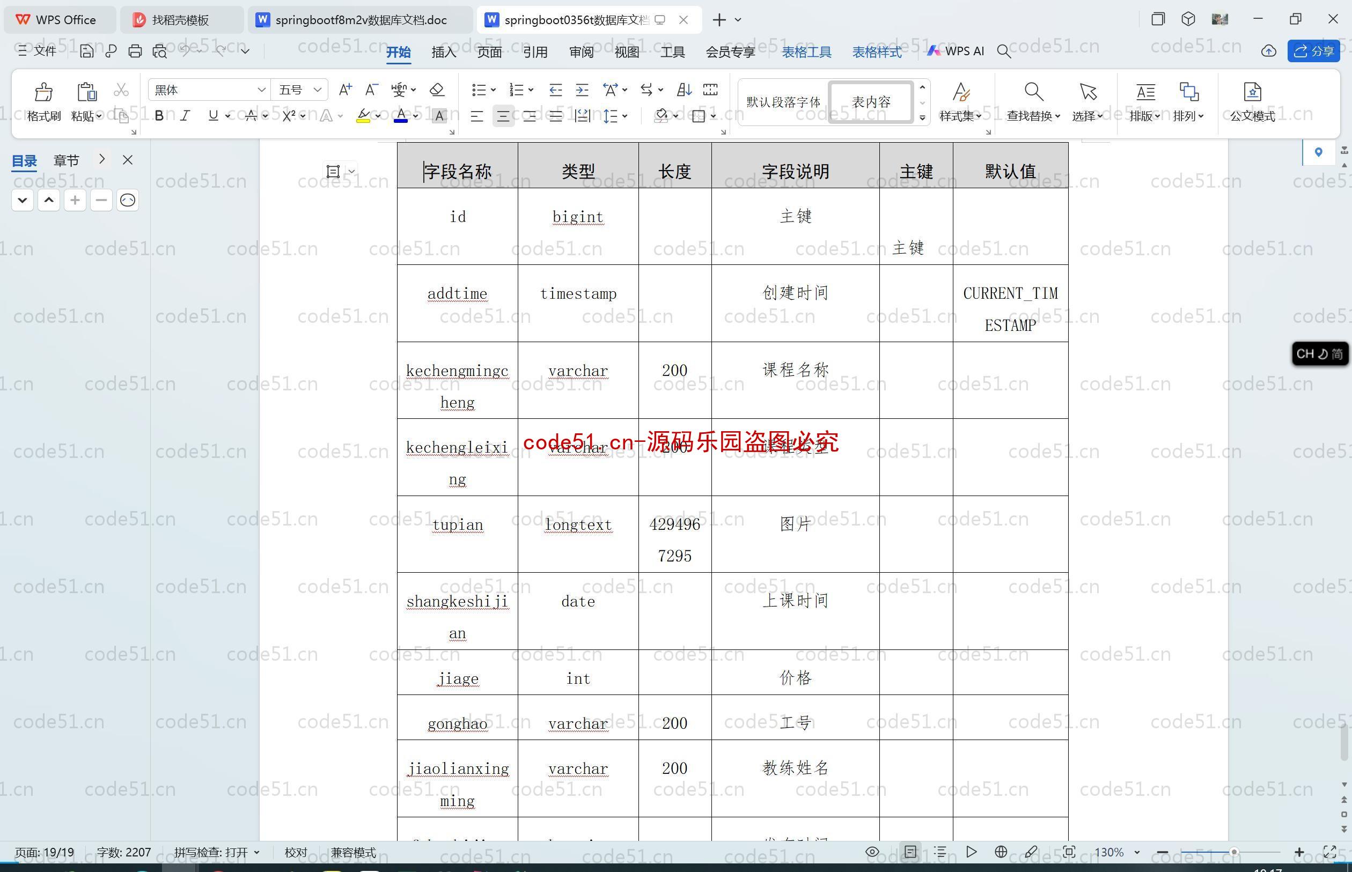This screenshot has height=872, width=1352.
Task: Select the 表内容 style
Action: pyautogui.click(x=871, y=102)
